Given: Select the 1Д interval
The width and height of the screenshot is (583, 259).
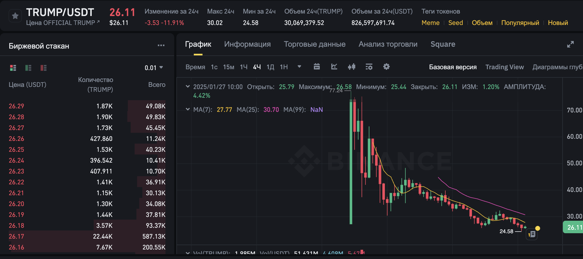Looking at the screenshot, I should [270, 67].
